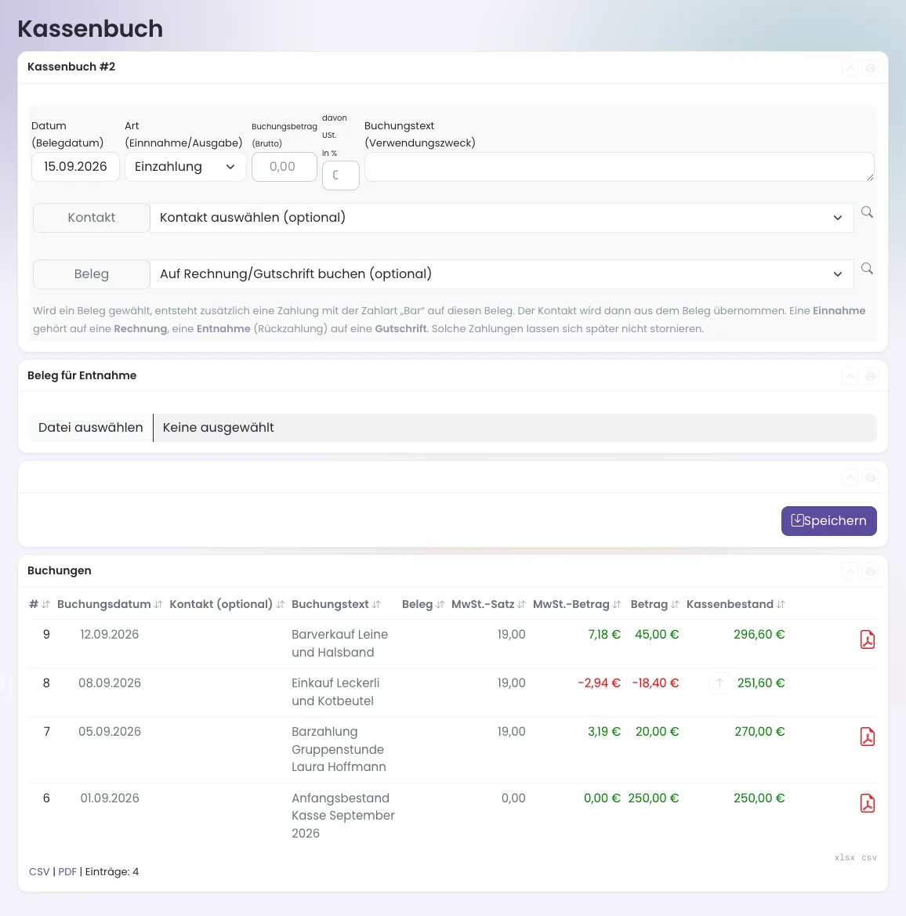906x916 pixels.
Task: Focus the USt. in % field
Action: point(341,176)
